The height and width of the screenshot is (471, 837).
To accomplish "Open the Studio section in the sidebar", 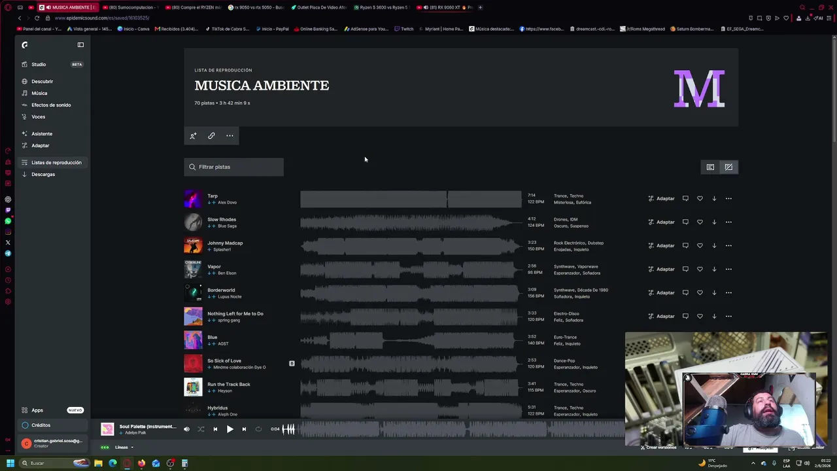I will coord(39,64).
